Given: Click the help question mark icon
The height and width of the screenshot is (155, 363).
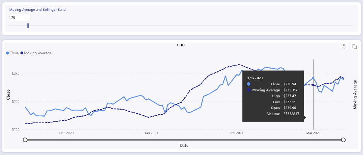Looking at the screenshot, I should tap(344, 46).
